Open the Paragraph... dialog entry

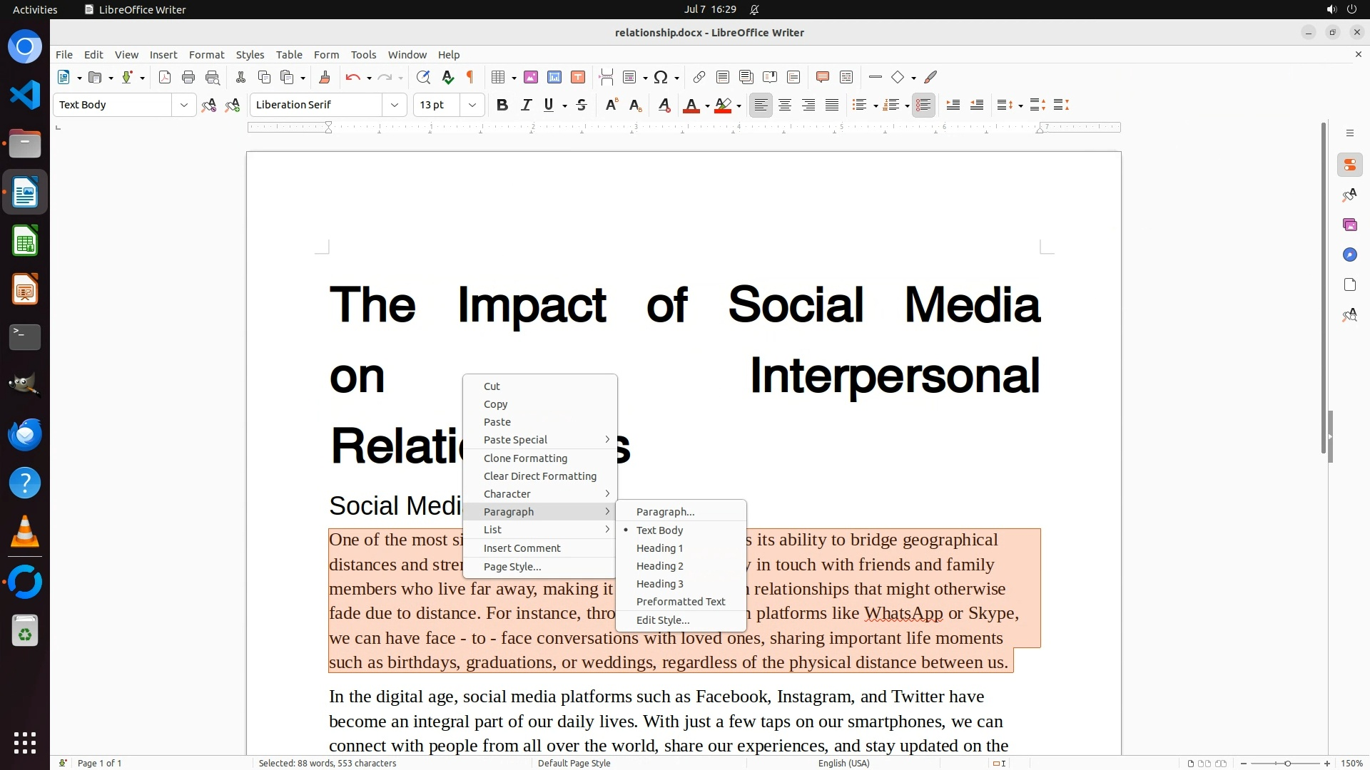pos(665,512)
